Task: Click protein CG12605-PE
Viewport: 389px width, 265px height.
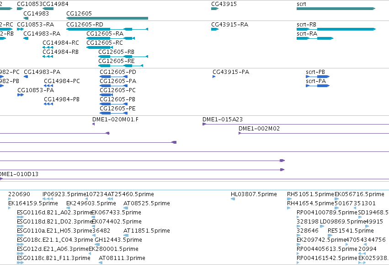Action: coord(114,113)
